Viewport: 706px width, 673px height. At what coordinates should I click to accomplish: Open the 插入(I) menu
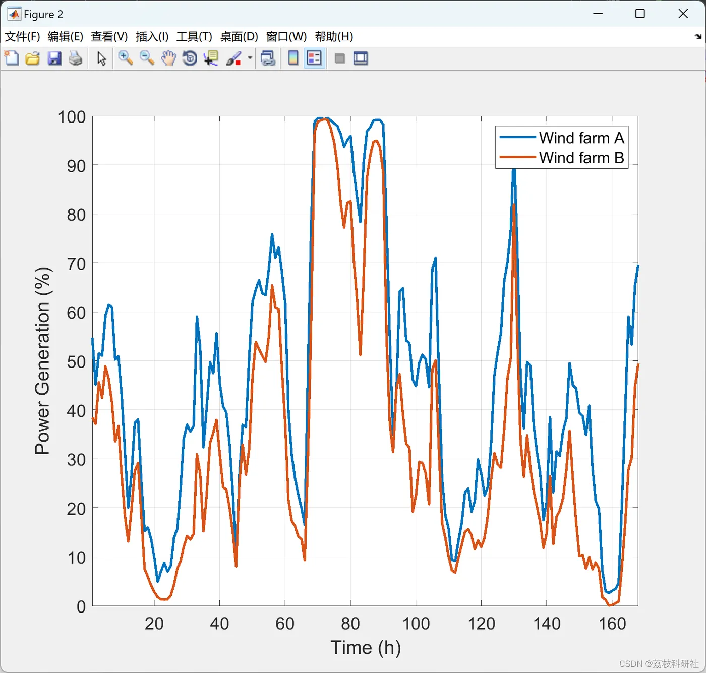tap(152, 37)
